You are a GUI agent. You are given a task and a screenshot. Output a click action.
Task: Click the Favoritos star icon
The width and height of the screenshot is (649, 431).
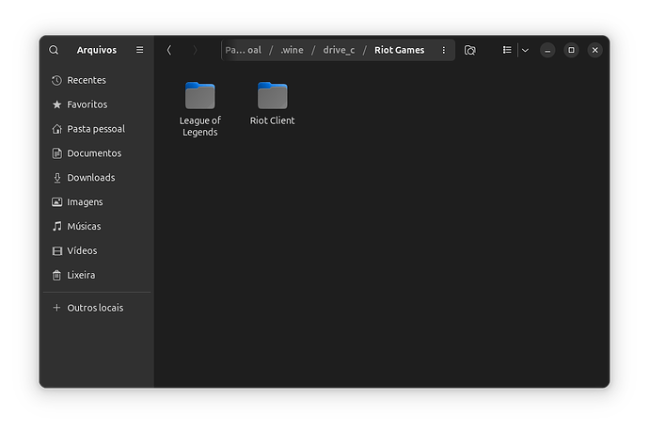point(56,104)
